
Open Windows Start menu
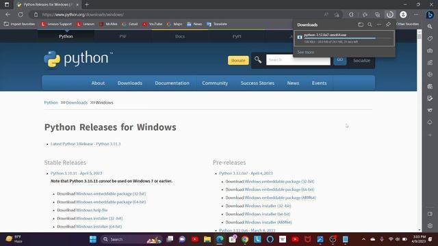93,239
